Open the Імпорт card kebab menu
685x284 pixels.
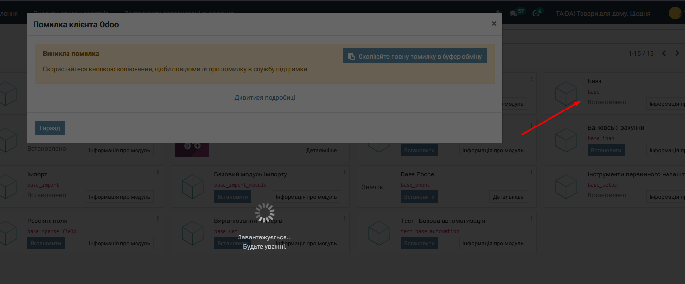point(158,172)
